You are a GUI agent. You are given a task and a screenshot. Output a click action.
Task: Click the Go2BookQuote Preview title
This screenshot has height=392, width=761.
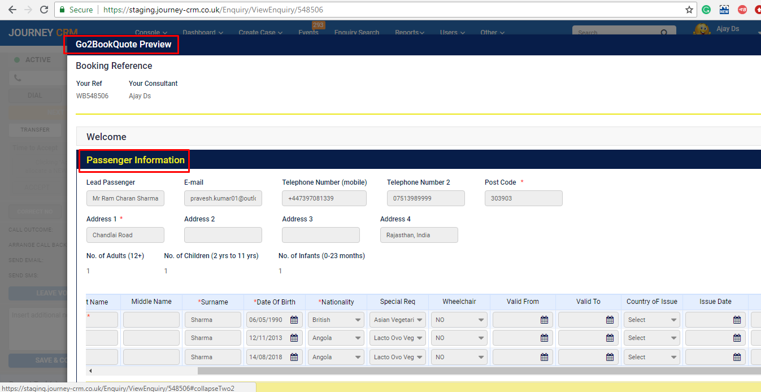tap(124, 44)
